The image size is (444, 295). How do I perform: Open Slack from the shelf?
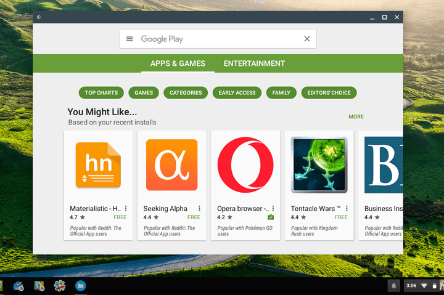coord(60,286)
